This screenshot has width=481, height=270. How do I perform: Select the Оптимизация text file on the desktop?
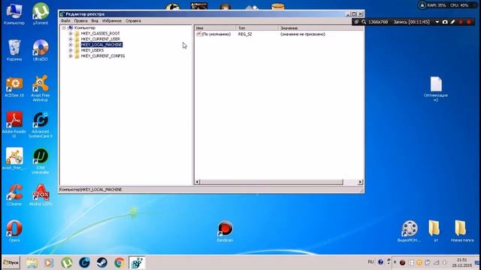pos(436,88)
